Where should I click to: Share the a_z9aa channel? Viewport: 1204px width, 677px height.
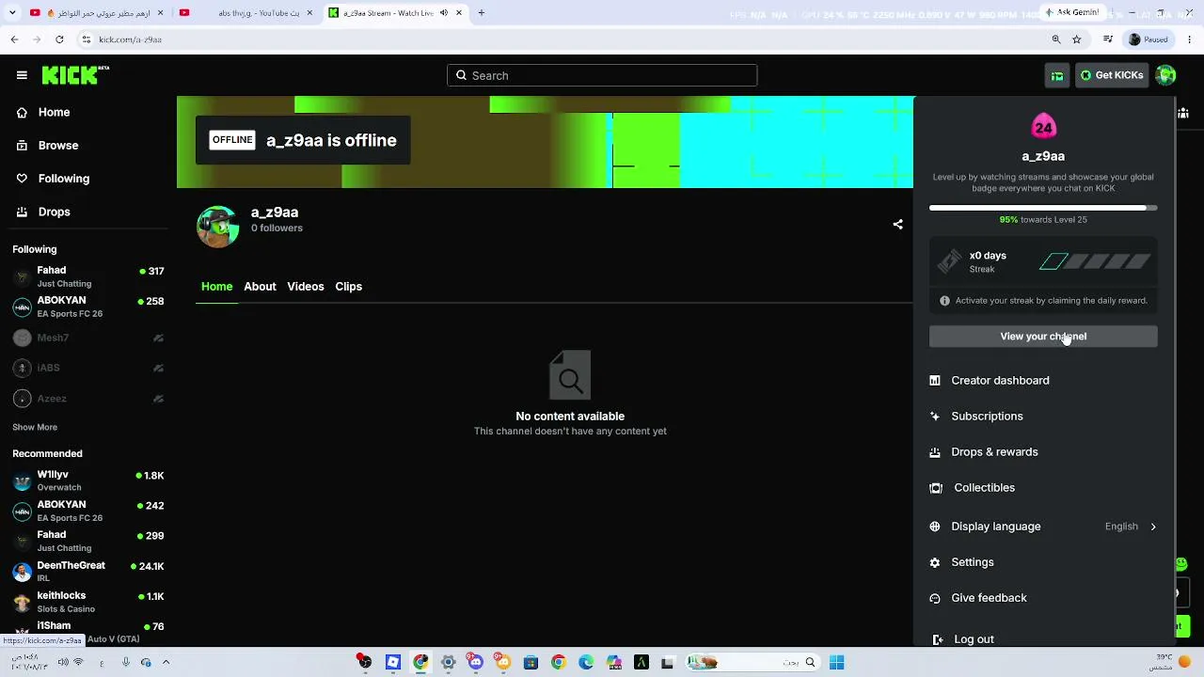(897, 224)
